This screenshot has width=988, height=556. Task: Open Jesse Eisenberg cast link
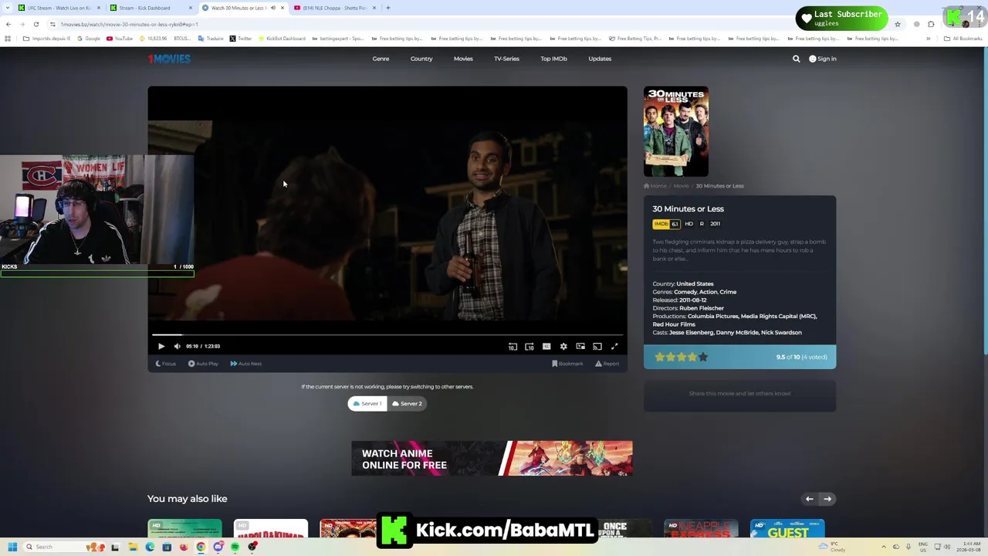point(692,333)
